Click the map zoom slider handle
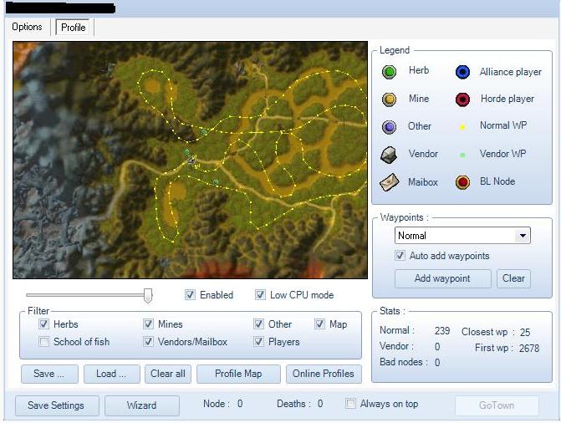The image size is (561, 423). 148,295
